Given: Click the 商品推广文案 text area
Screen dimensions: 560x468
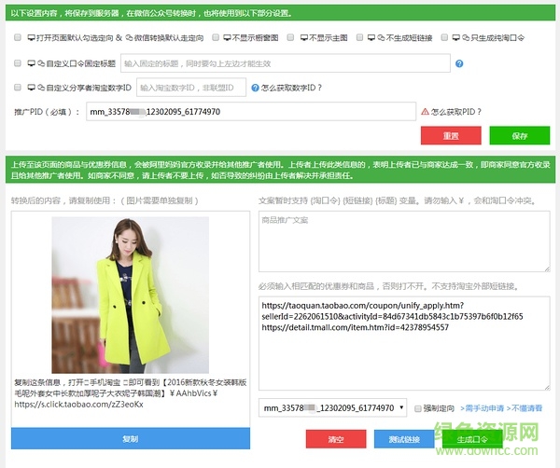Looking at the screenshot, I should [404, 241].
